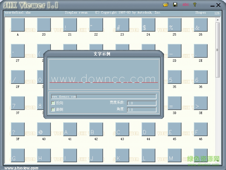226x170 pixels.
Task: Select minus sign shape tile 2D
Action: [x=175, y=51]
